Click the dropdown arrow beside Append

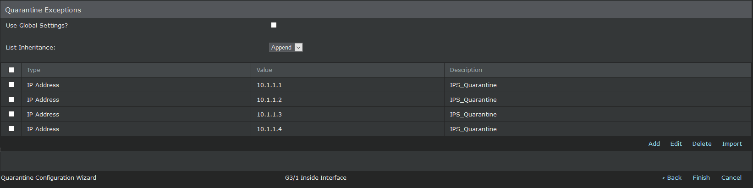point(298,47)
